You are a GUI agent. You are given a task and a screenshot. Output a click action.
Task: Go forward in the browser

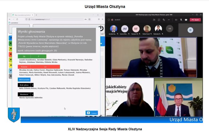tap(13, 19)
